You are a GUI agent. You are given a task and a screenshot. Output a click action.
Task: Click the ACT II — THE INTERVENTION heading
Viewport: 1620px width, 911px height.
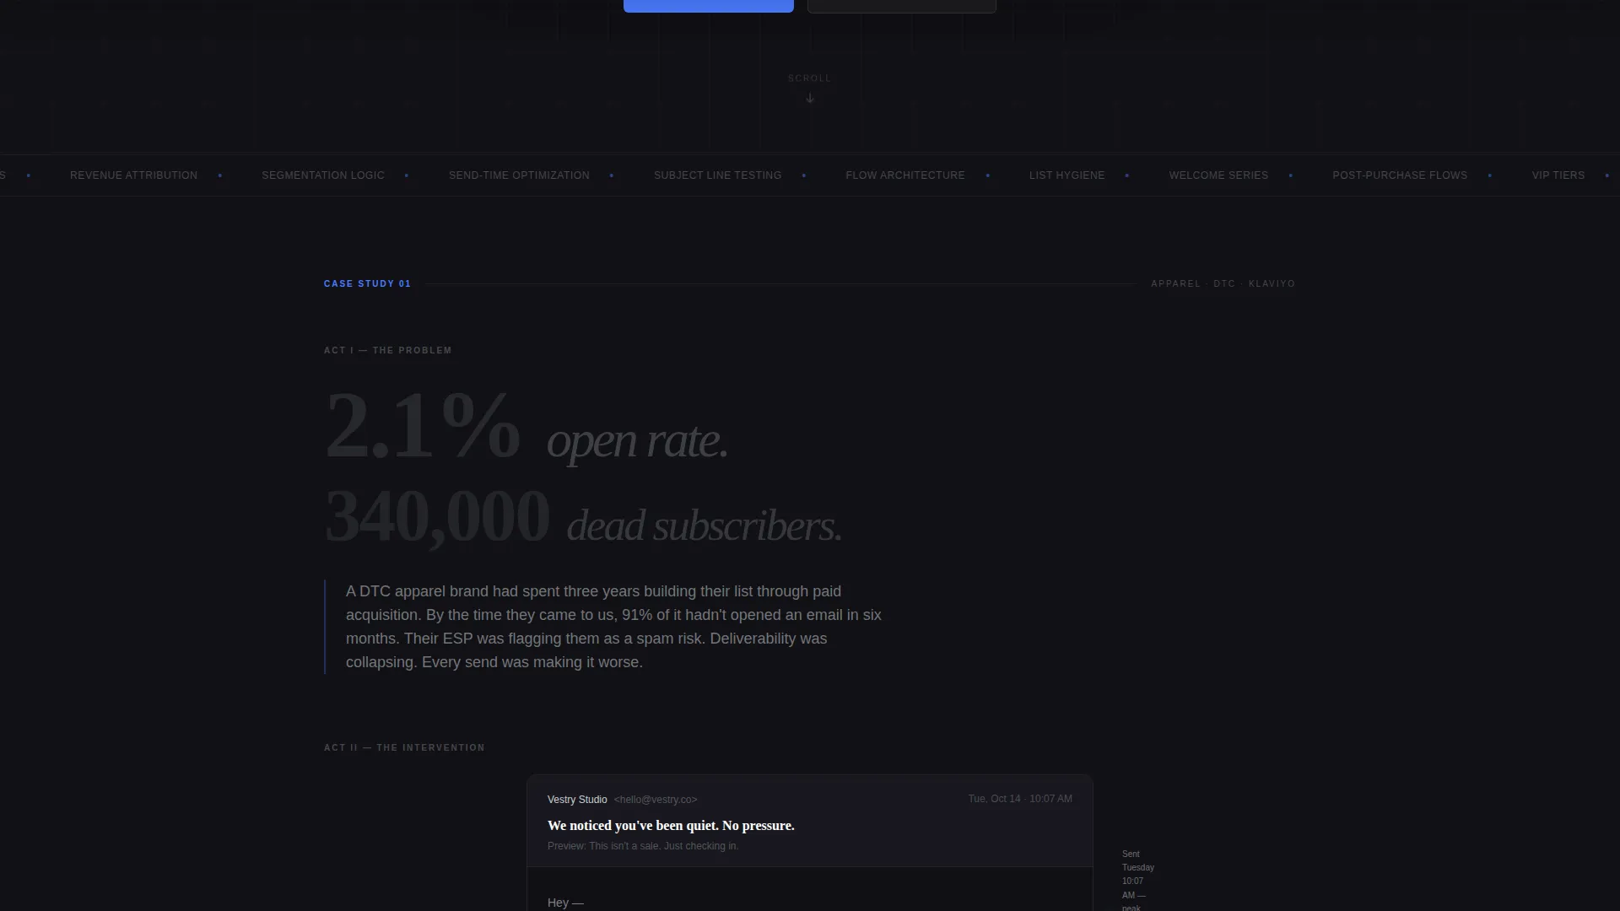(x=404, y=747)
